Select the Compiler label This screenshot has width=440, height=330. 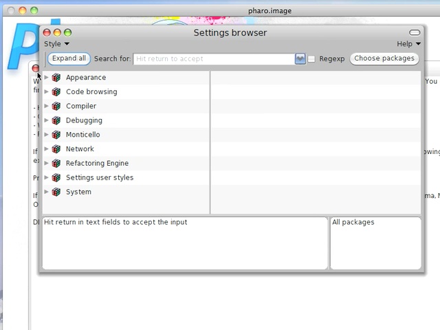pyautogui.click(x=81, y=106)
